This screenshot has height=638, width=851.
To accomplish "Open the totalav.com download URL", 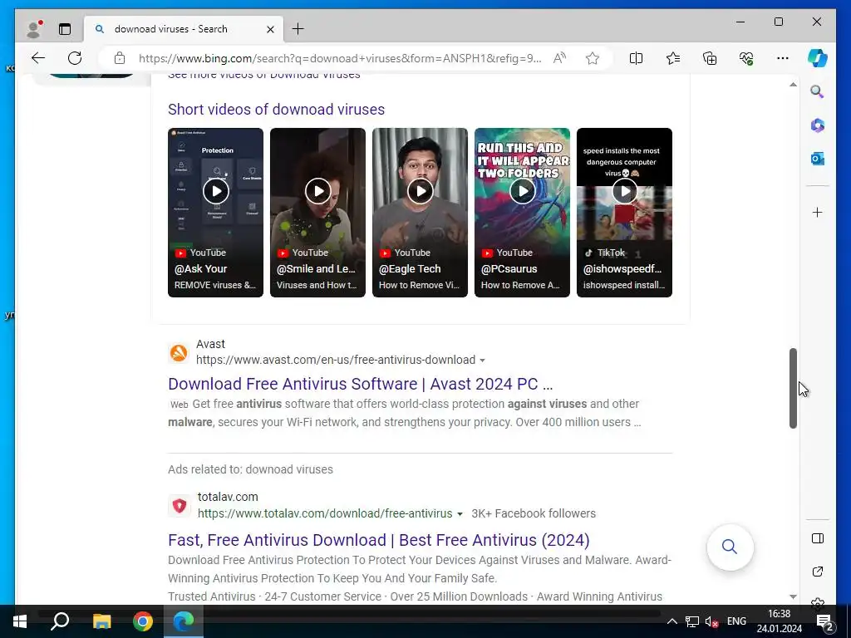I will 325,513.
